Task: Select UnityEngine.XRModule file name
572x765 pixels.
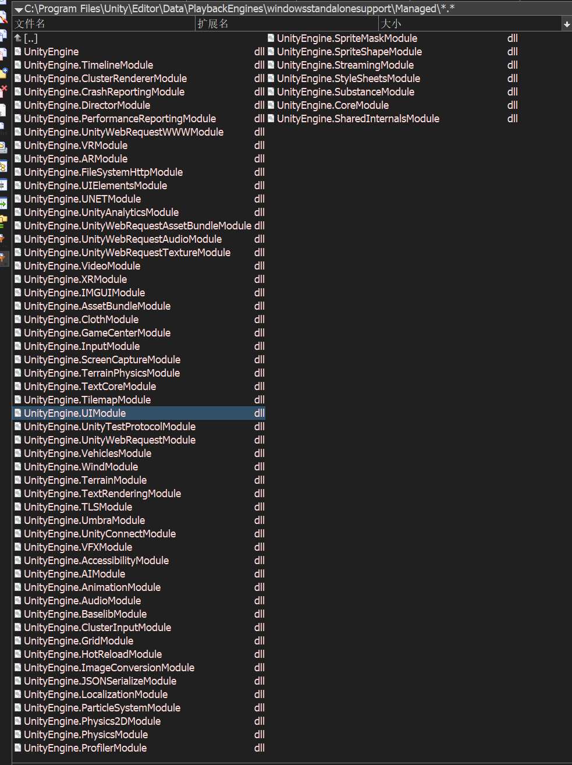Action: (x=76, y=279)
